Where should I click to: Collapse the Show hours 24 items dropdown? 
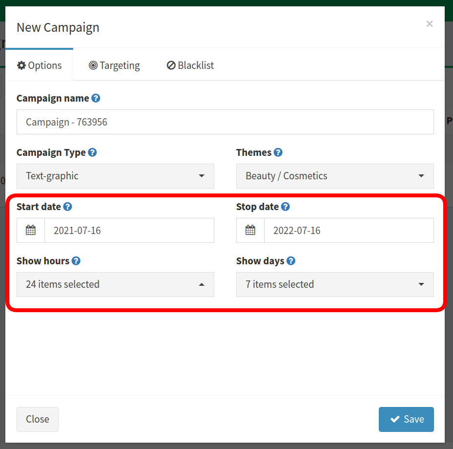point(115,284)
